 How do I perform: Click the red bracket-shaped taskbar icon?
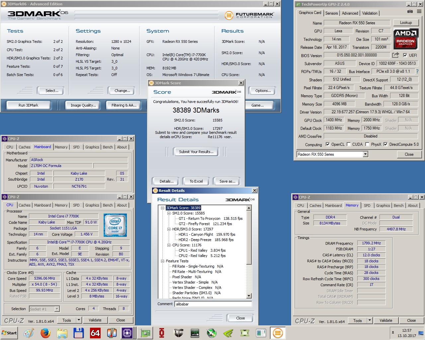coord(162,333)
